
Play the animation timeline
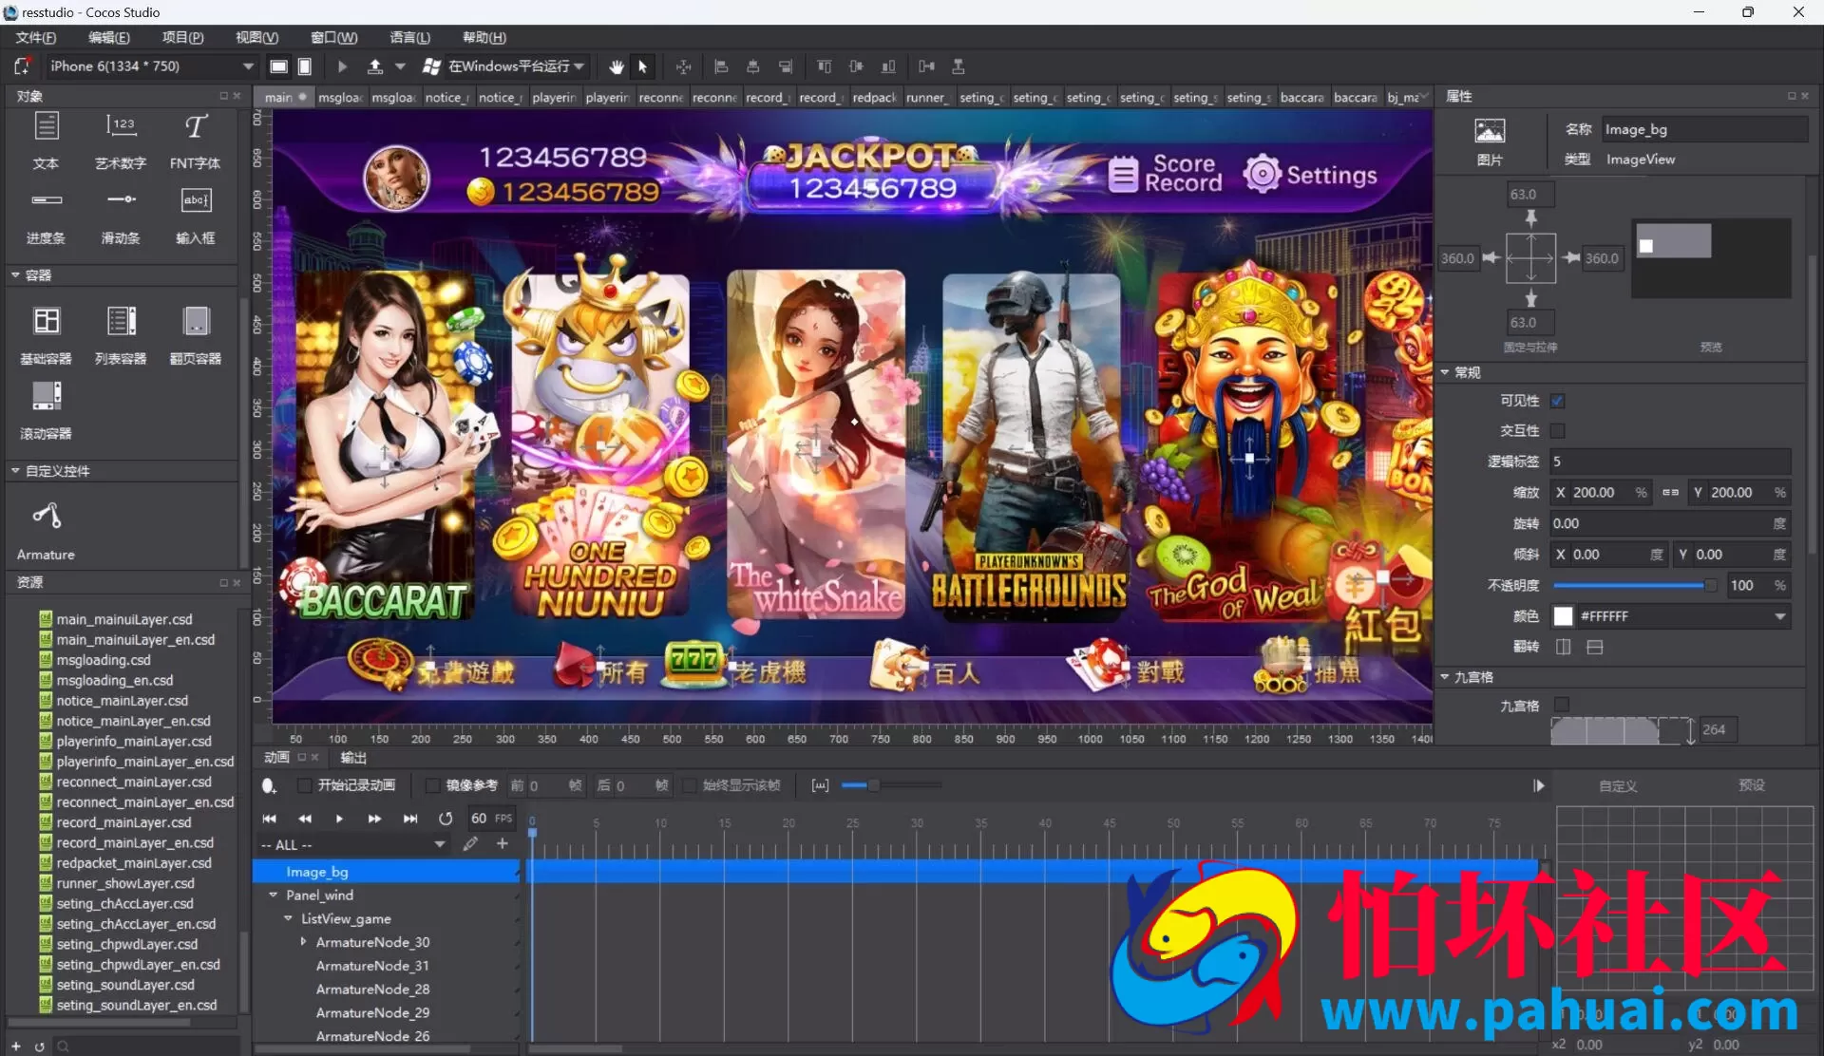340,818
